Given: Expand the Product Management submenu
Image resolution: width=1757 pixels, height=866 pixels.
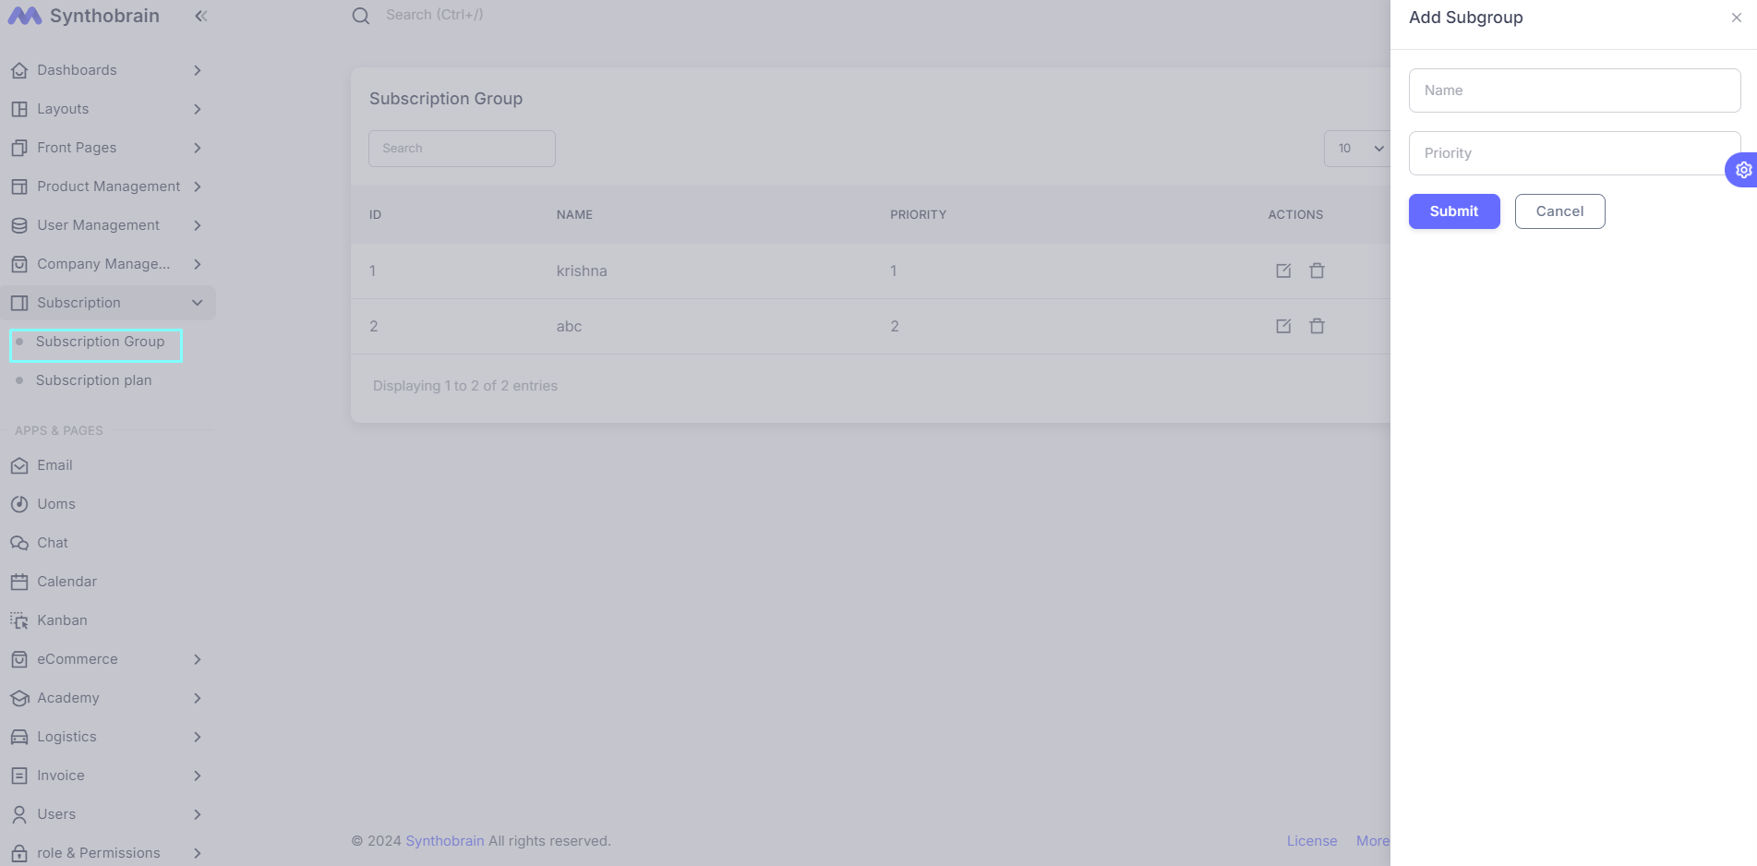Looking at the screenshot, I should click(x=108, y=186).
